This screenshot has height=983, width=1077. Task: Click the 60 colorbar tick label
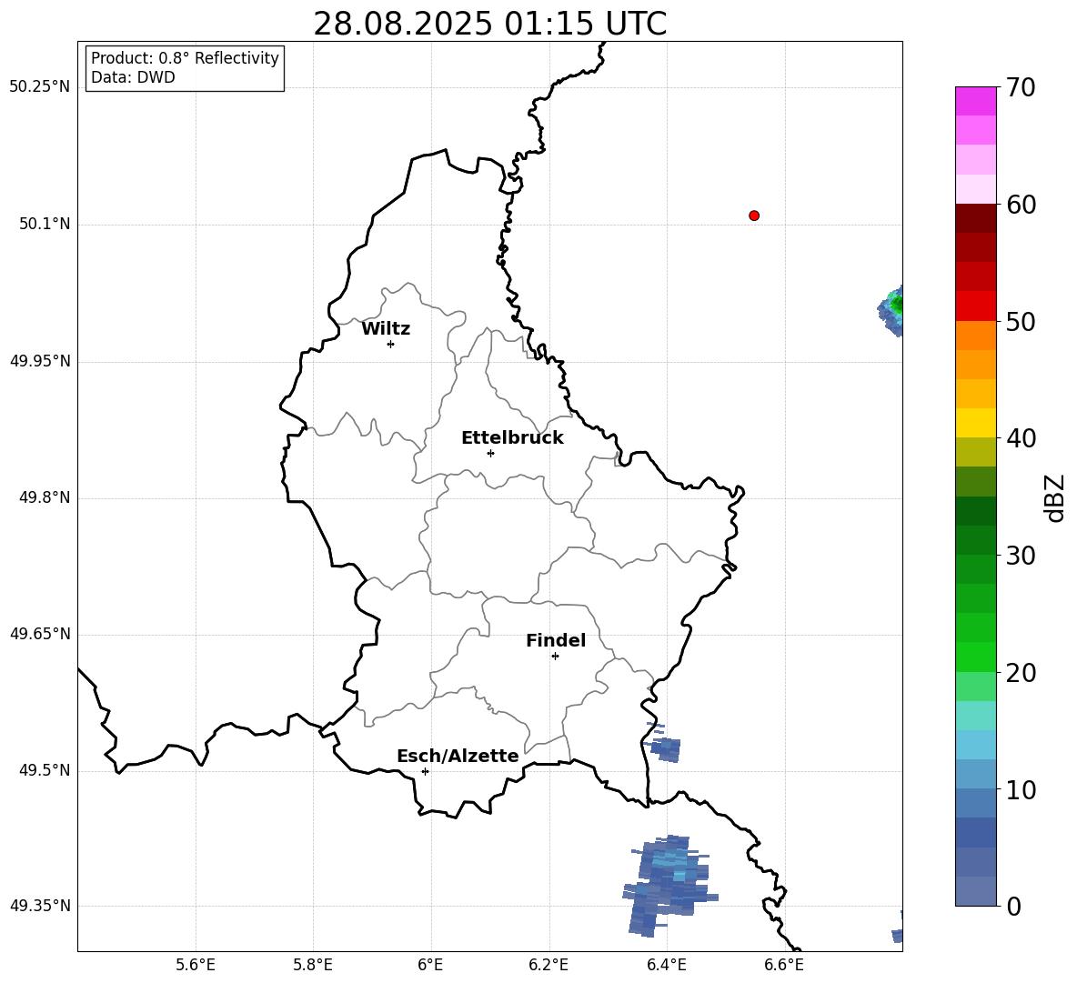[1021, 205]
